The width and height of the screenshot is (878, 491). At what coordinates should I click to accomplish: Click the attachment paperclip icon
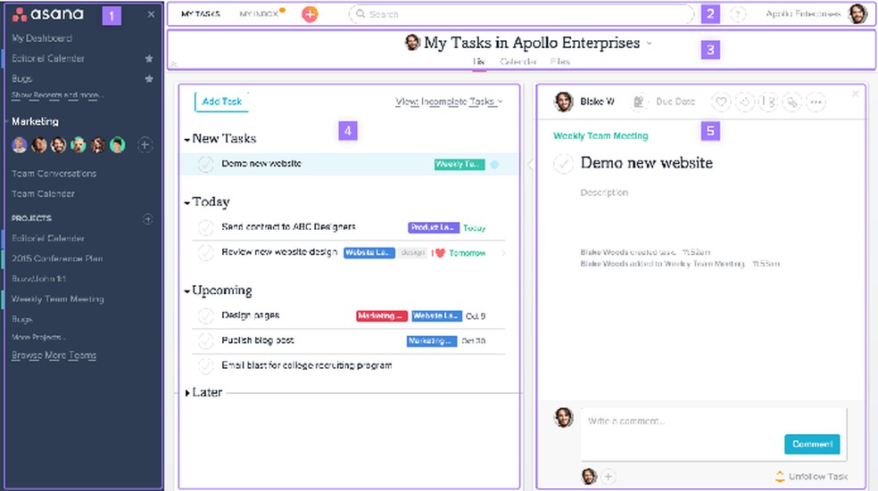coord(791,102)
